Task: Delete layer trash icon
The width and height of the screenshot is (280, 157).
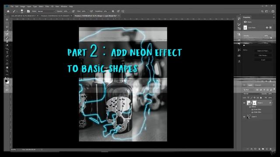Action: coord(271,149)
